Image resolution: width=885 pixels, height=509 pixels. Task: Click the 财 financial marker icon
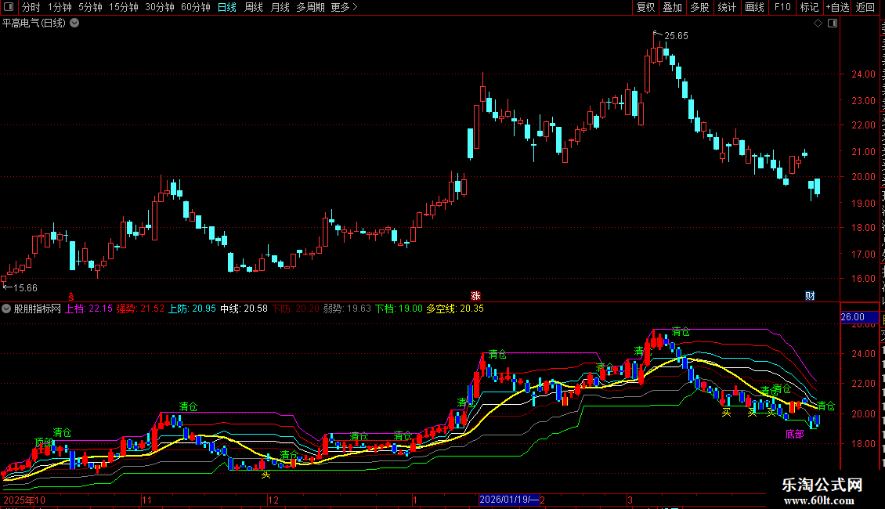click(x=810, y=296)
